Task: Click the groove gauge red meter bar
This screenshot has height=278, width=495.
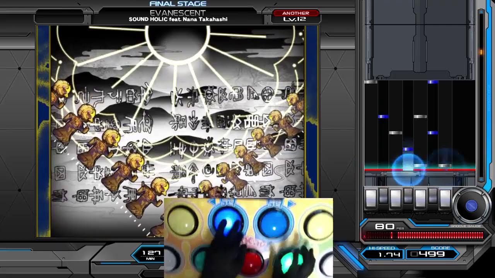Action: tap(424, 235)
